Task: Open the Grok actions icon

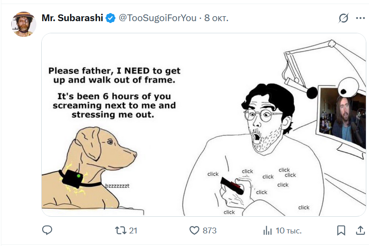Action: (x=343, y=18)
